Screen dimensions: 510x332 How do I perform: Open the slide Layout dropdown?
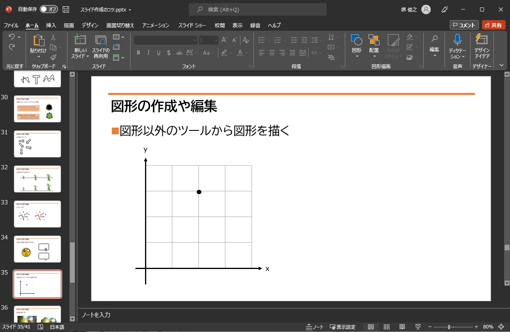click(x=119, y=37)
